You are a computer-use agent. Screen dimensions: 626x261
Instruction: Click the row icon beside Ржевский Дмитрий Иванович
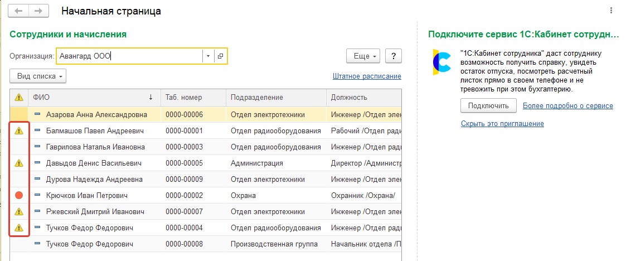click(x=37, y=211)
